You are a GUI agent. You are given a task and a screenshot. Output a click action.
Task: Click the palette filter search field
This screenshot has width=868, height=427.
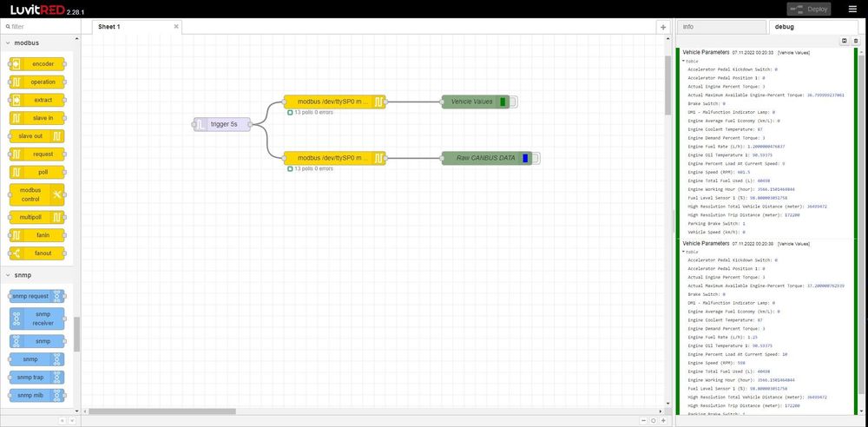tap(40, 27)
